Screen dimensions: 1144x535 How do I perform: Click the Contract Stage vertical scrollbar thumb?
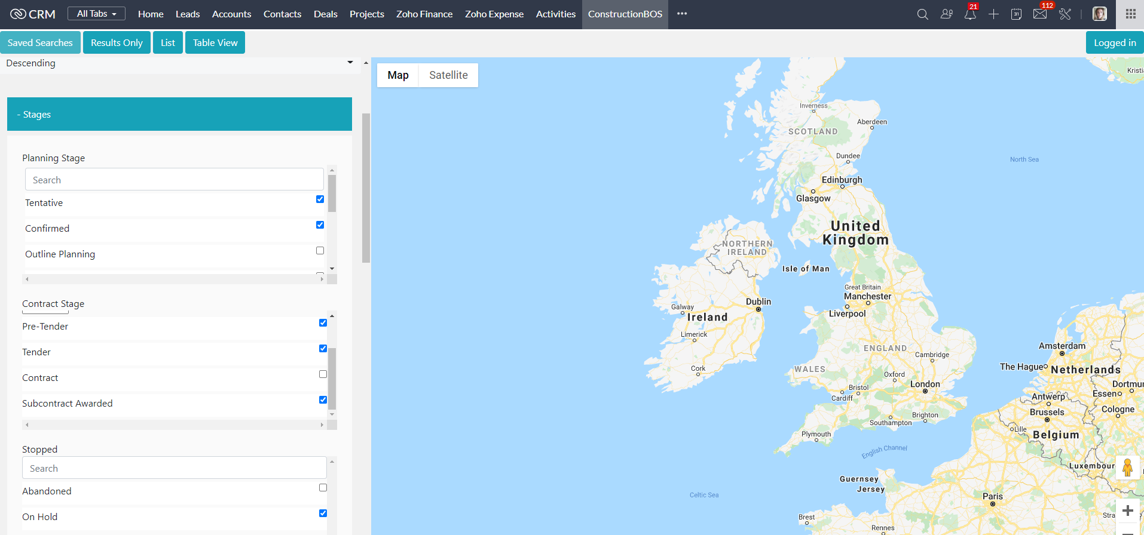332,379
